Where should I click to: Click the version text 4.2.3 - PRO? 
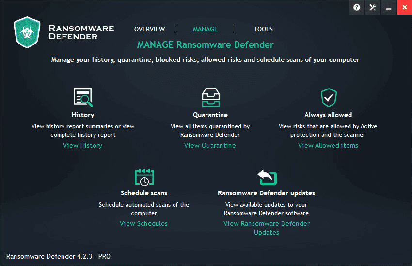[x=94, y=256]
